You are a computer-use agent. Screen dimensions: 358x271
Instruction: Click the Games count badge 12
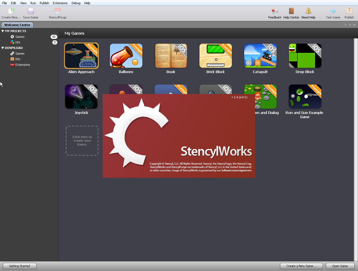click(54, 37)
